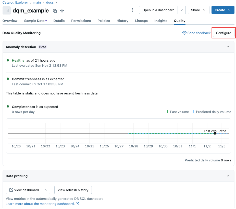Screen dimensions: 236x209
Task: Expand the View dashboard dropdown arrow
Action: (x=46, y=190)
